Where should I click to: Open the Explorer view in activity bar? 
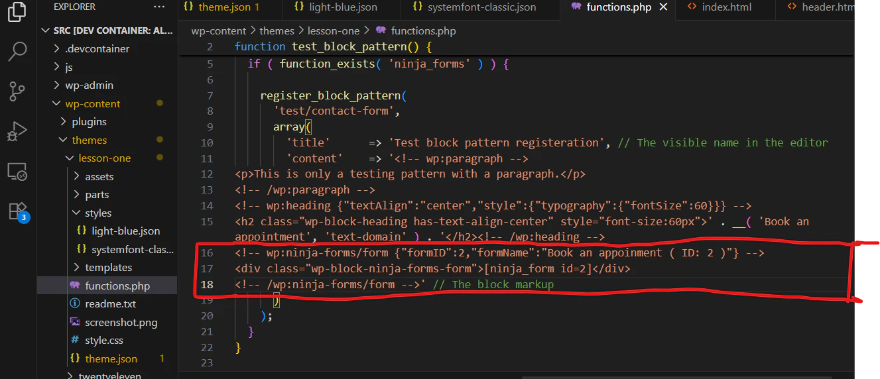18,11
